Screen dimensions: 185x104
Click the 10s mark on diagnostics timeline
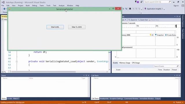(x=138, y=26)
